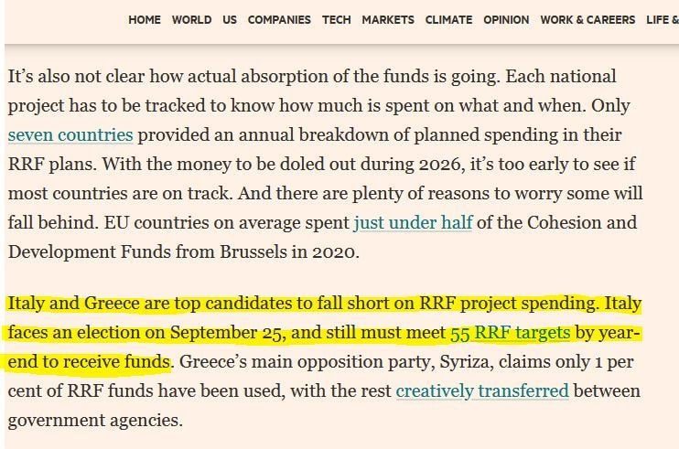Click the "55 RRF targets" link
This screenshot has width=679, height=449.
(x=510, y=333)
